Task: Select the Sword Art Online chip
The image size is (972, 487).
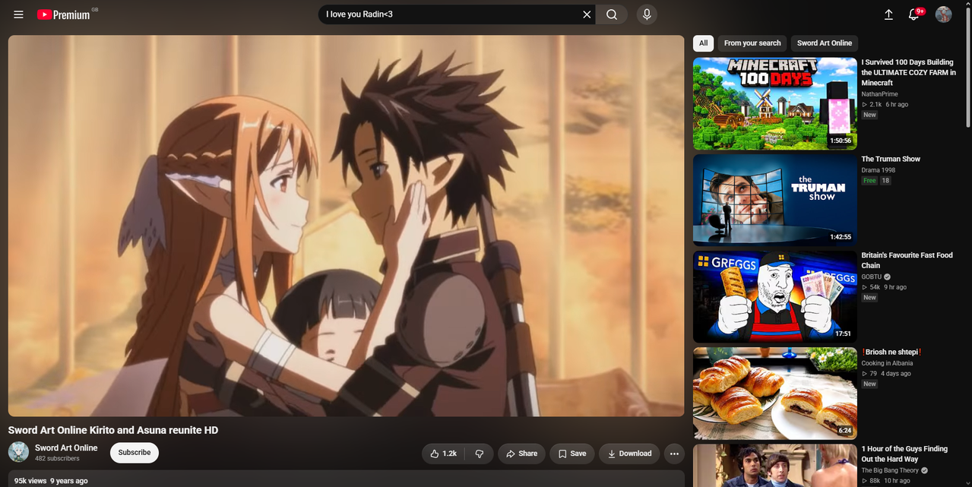Action: (x=825, y=43)
